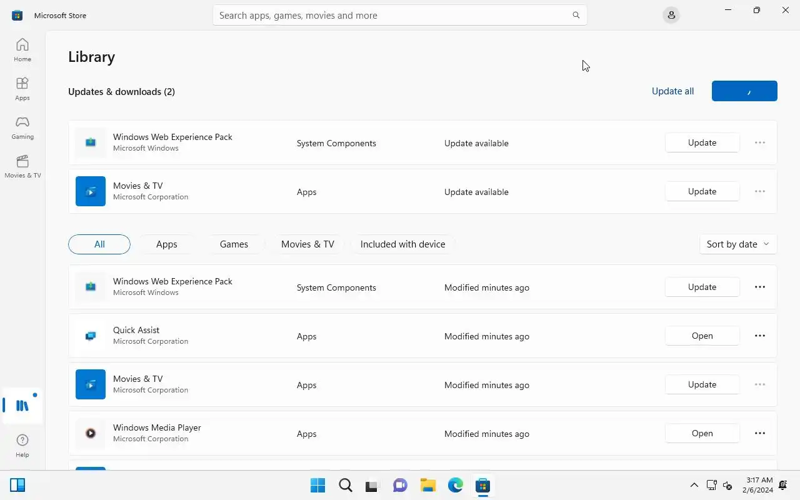Click the network tray icon
This screenshot has height=500, width=800.
[x=711, y=485]
